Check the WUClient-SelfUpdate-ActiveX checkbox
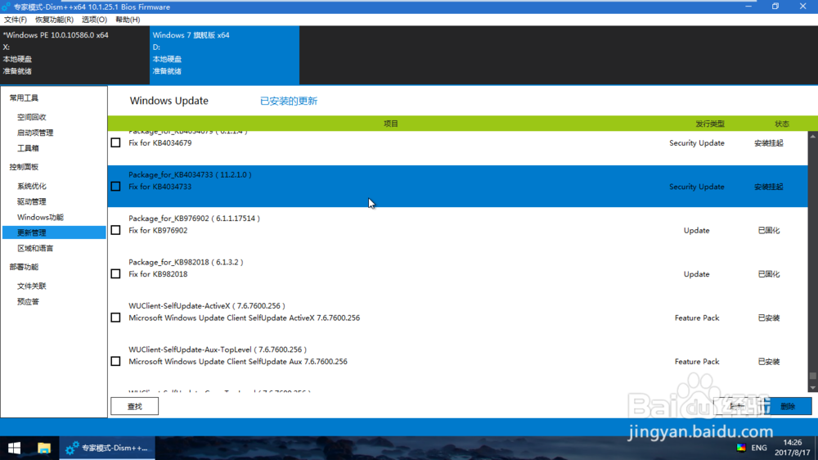The height and width of the screenshot is (460, 818). tap(116, 318)
